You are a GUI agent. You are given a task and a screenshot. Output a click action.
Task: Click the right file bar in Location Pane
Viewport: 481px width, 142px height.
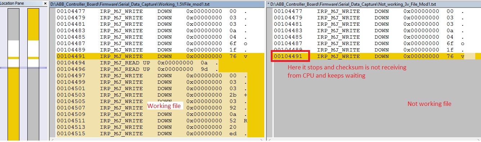point(33,74)
